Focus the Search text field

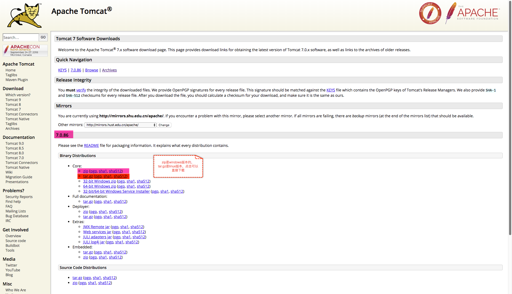(21, 37)
